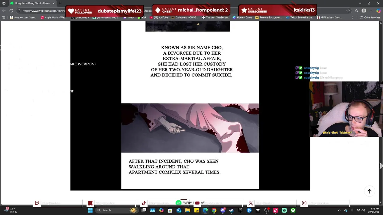The image size is (383, 215).
Task: Click the streamer webcam overlay
Action: 346,109
